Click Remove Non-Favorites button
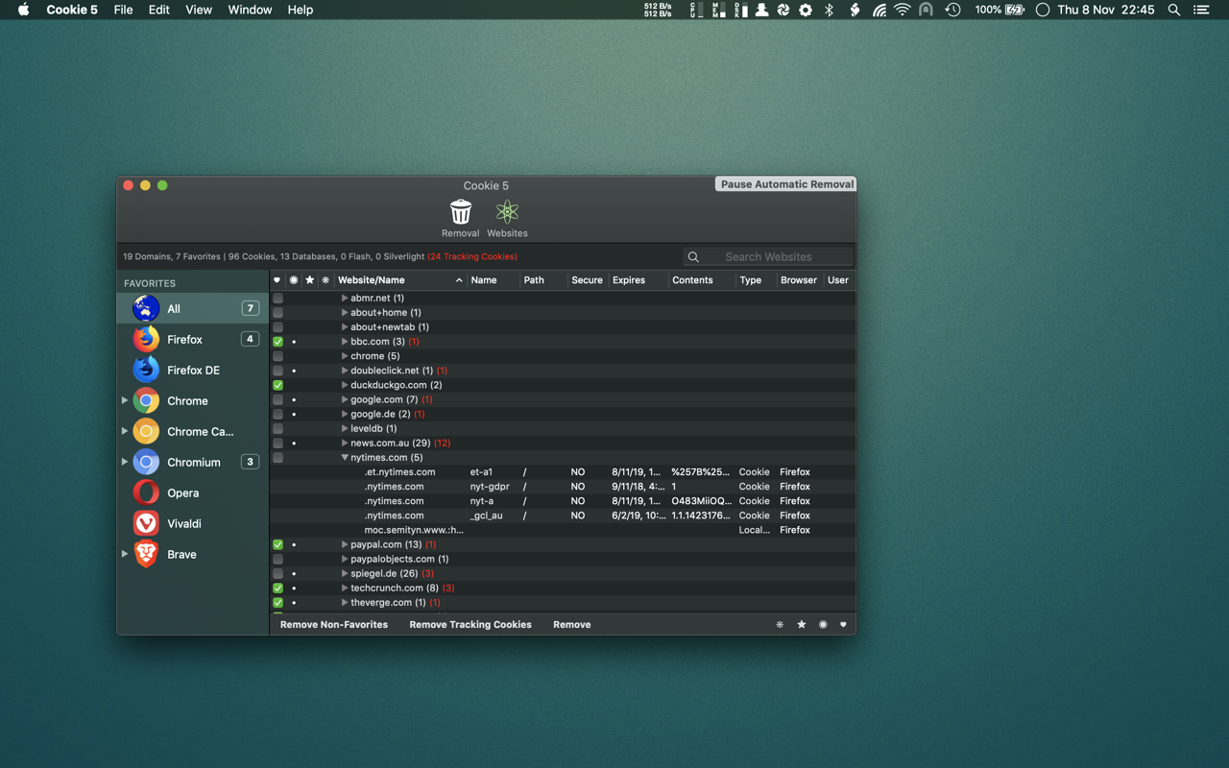This screenshot has height=768, width=1229. [x=334, y=624]
